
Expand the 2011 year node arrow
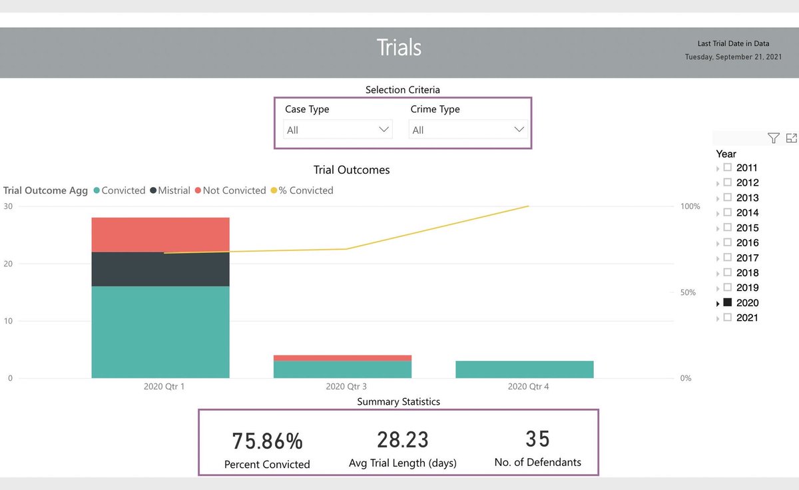[718, 169]
